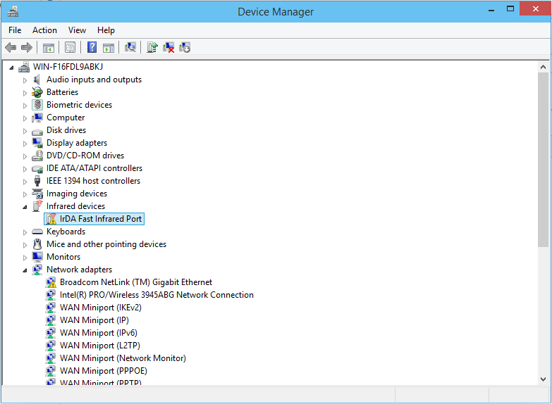Select the DVD/CD-ROM drives label

pyautogui.click(x=85, y=156)
